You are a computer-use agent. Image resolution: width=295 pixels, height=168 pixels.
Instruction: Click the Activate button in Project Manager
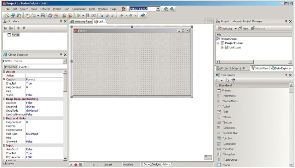pyautogui.click(x=225, y=29)
